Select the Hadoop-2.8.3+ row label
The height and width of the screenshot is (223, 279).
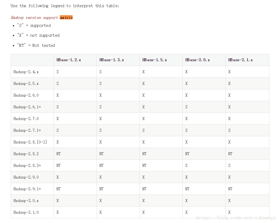coord(27,166)
